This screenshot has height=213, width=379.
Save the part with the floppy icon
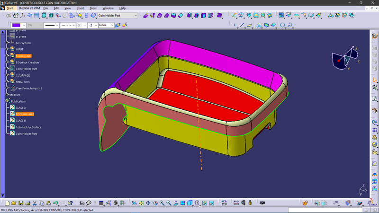21,203
